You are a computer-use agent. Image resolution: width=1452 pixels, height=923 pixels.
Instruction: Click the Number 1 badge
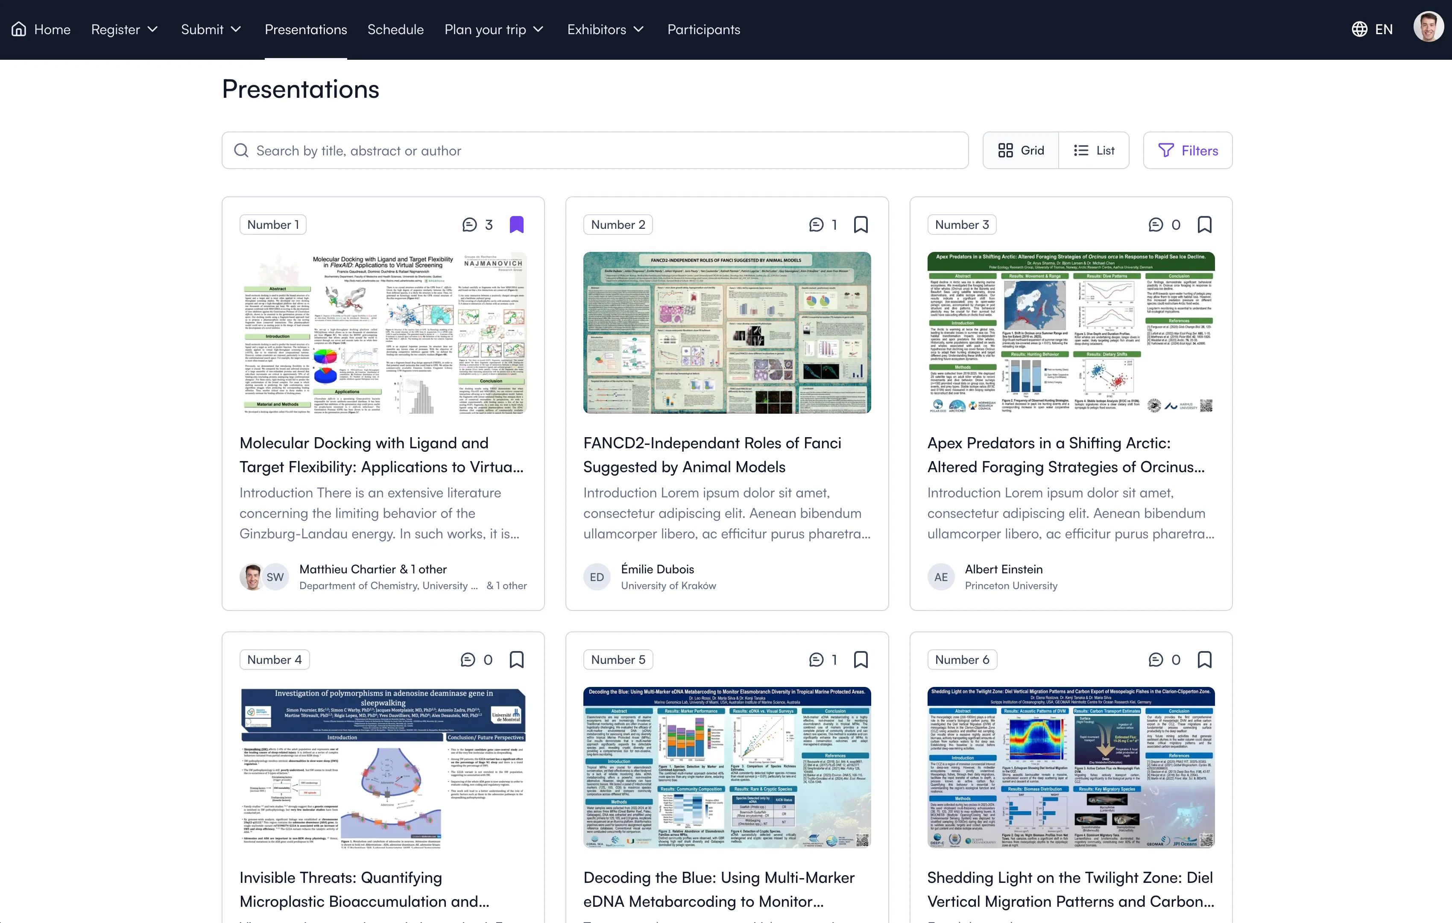(x=273, y=224)
